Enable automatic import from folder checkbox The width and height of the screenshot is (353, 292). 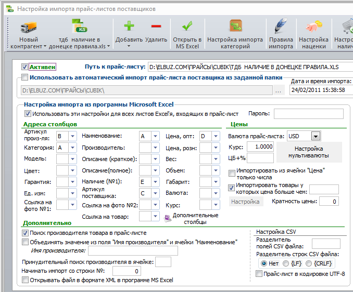24,77
